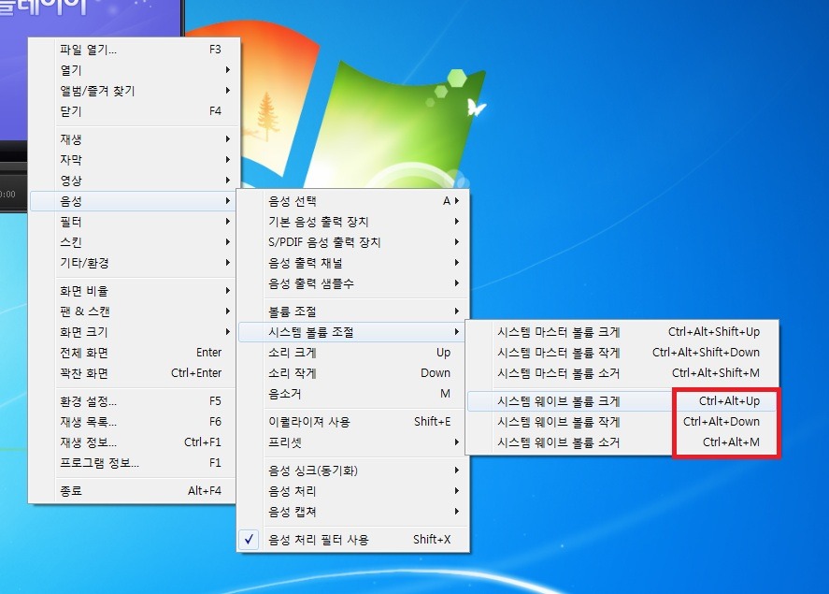The image size is (829, 594).
Task: Expand 음성 싱크(동기화) submenu
Action: [352, 471]
